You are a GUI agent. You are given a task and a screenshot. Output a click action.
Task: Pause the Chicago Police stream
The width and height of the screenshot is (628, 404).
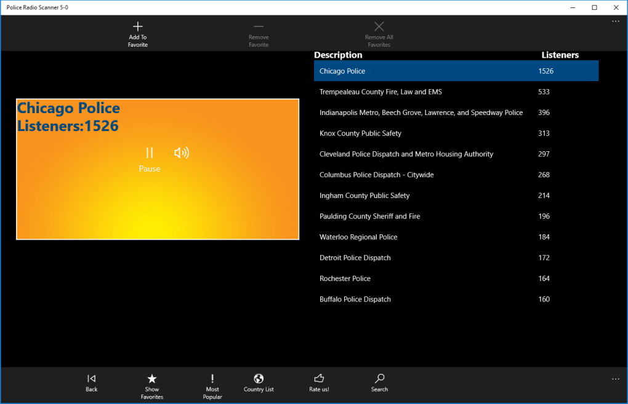point(149,153)
